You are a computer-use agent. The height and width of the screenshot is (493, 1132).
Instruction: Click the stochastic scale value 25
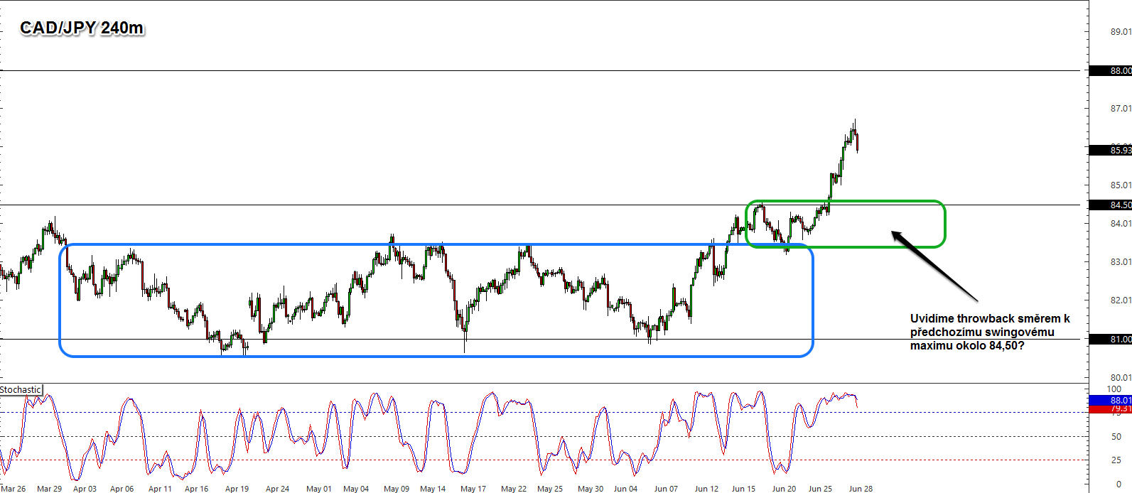(1116, 461)
